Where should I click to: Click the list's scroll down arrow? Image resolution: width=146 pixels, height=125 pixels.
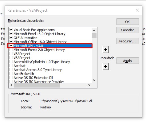point(94,80)
